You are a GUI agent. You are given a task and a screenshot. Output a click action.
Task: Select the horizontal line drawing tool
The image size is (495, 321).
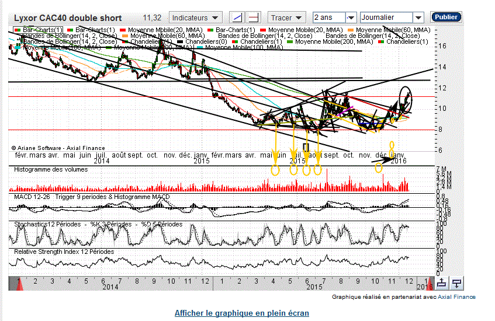coord(253,18)
